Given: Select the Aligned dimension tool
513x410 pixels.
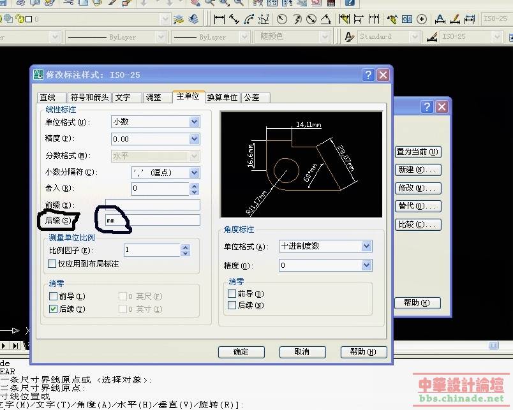Looking at the screenshot, I should 234,19.
